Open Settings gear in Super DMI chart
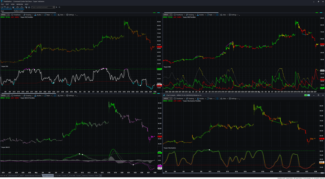The height and width of the screenshot is (179, 325). click(x=230, y=15)
